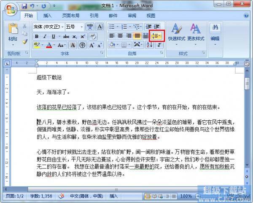
Task: Open the 编辑 editing group menu
Action: click(215, 35)
